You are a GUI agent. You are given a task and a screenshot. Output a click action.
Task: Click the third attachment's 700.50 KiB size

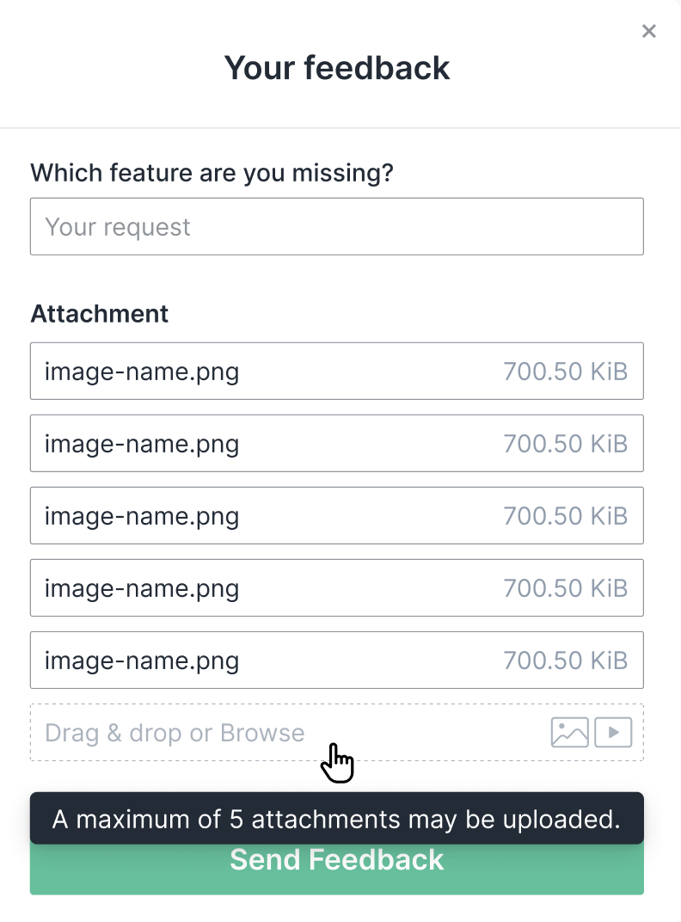[565, 516]
